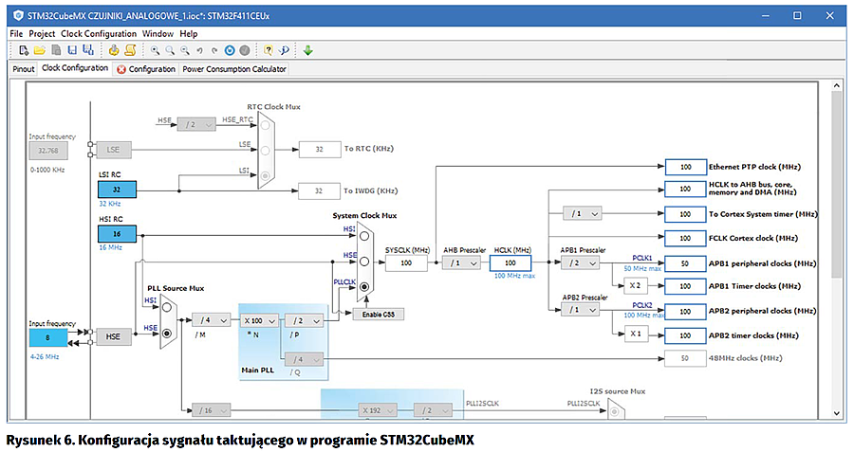Select HSI in PLL Source Mux
Screen dimensions: 854x452
click(167, 306)
